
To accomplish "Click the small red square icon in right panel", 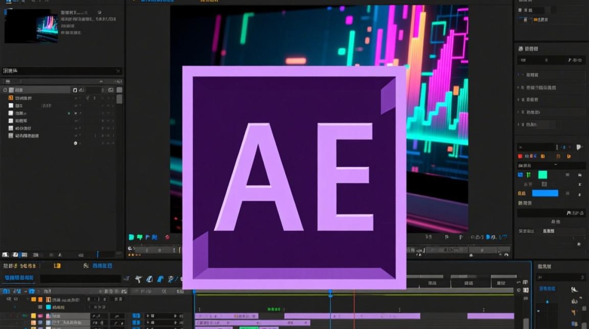I will pos(520,156).
